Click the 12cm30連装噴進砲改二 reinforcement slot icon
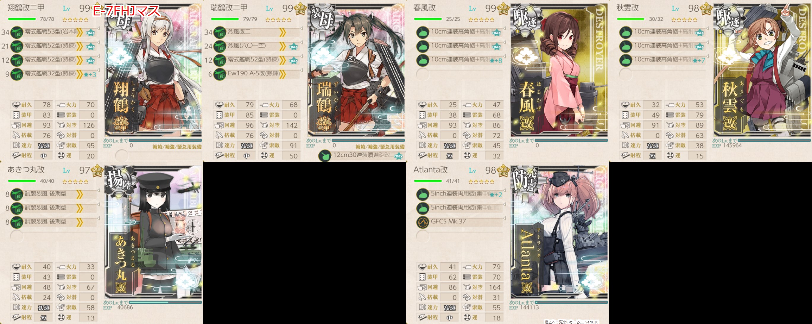Image resolution: width=812 pixels, height=324 pixels. click(324, 156)
